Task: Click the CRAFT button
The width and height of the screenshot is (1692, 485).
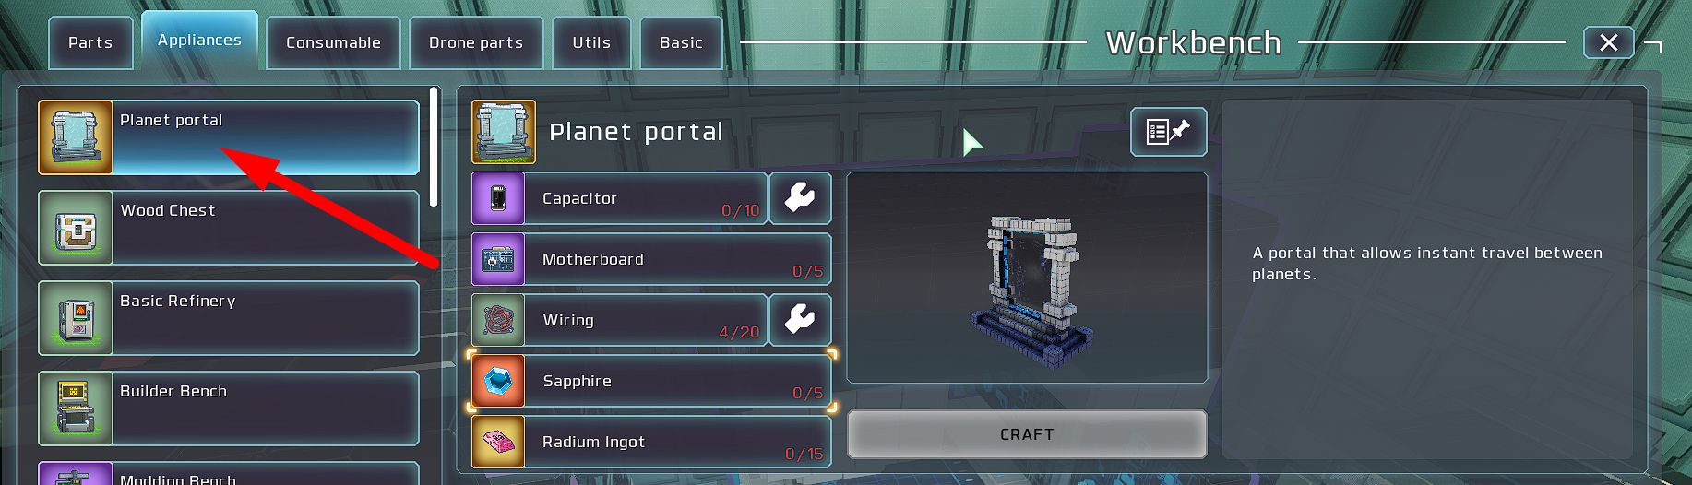Action: (x=1027, y=434)
